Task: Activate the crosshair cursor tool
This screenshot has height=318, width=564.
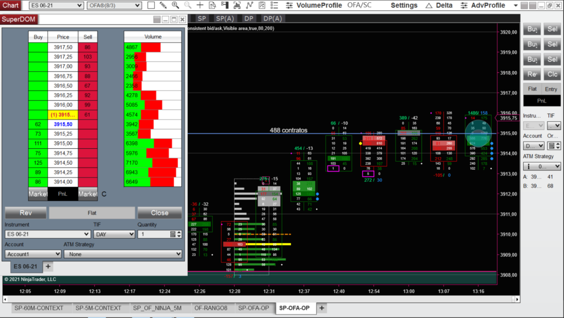Action: click(200, 6)
